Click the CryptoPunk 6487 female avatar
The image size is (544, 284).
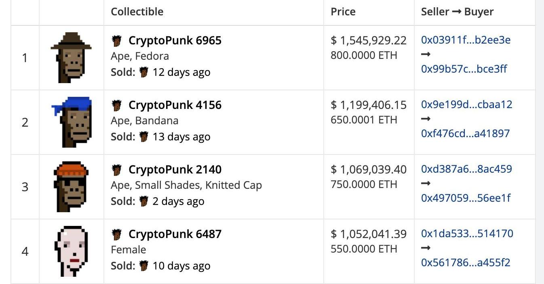(x=71, y=251)
